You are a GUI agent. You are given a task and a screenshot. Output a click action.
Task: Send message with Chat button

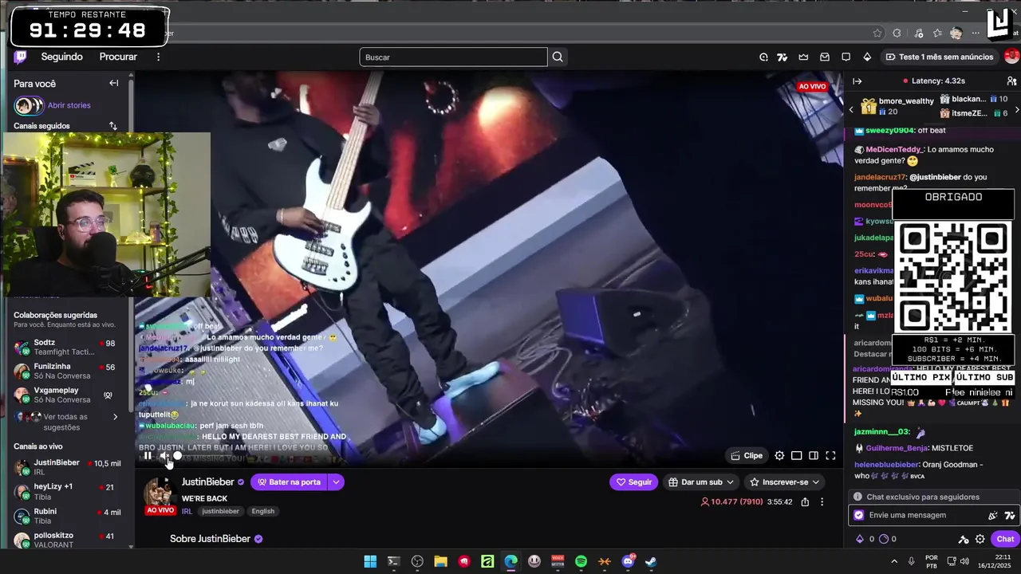pyautogui.click(x=1005, y=539)
